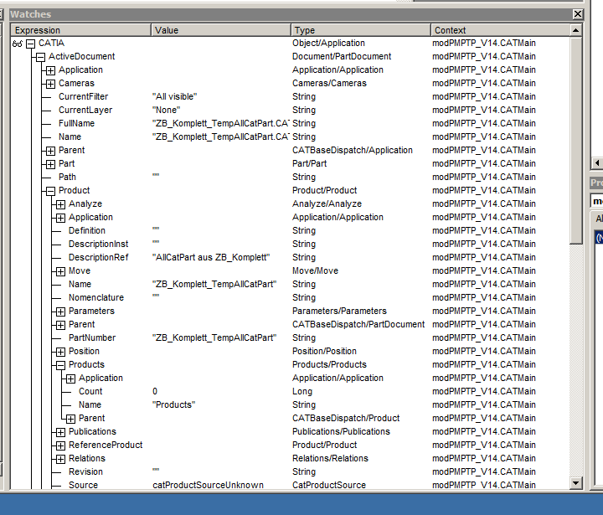Click the Object/Application type cell
This screenshot has height=515, width=603.
click(x=328, y=43)
